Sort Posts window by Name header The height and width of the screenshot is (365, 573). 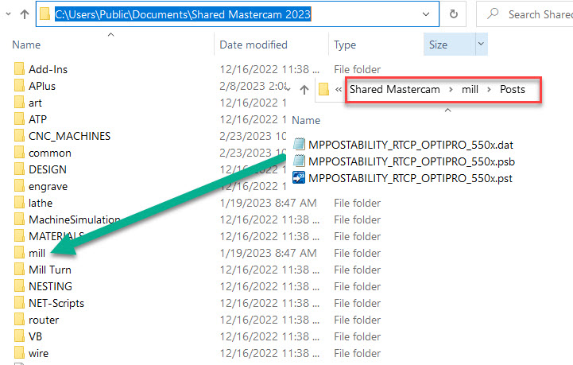click(x=306, y=120)
